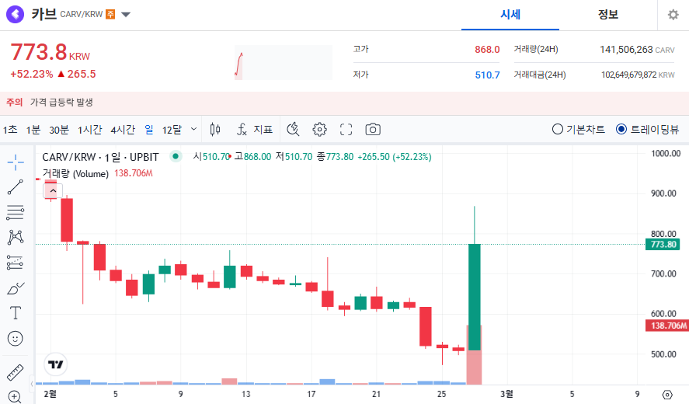Viewport: 689px width, 404px height.
Task: Click the CARV/KRW · 1일 · UPBIT chart title
Action: click(100, 157)
